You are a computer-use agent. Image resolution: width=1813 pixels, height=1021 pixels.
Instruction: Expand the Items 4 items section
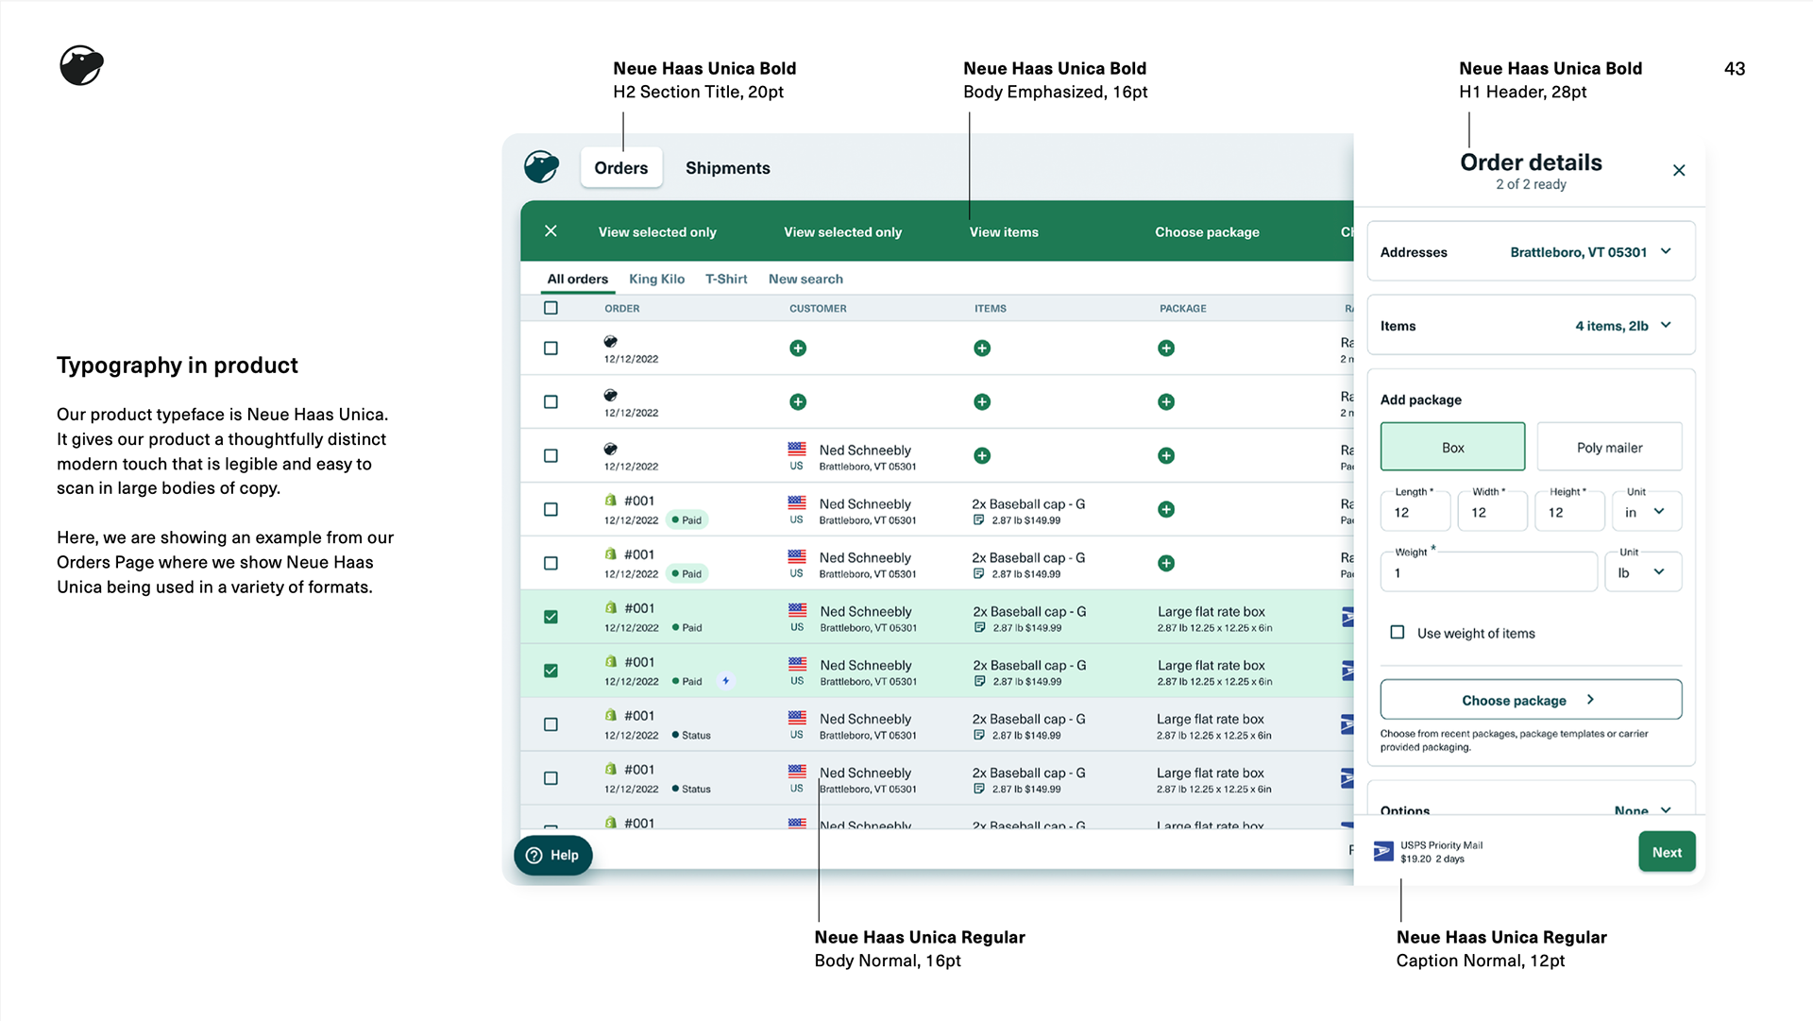pyautogui.click(x=1666, y=326)
